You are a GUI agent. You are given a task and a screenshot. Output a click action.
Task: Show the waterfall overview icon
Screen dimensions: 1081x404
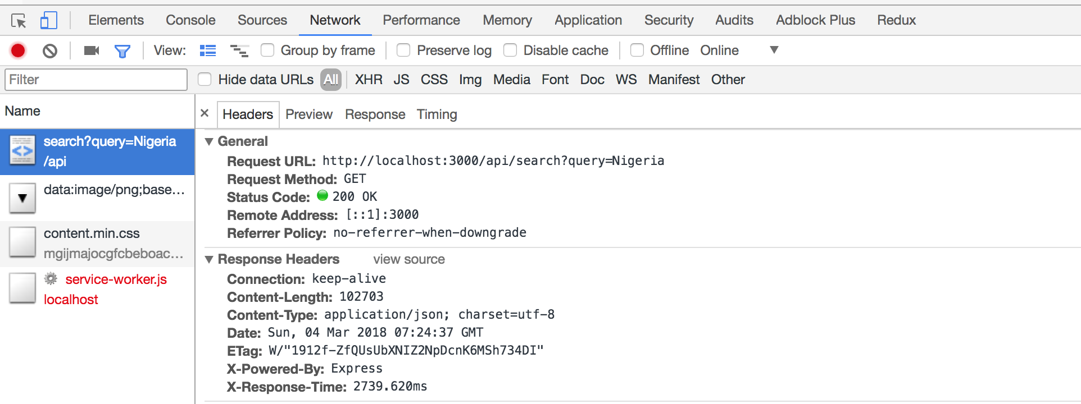[x=239, y=51]
